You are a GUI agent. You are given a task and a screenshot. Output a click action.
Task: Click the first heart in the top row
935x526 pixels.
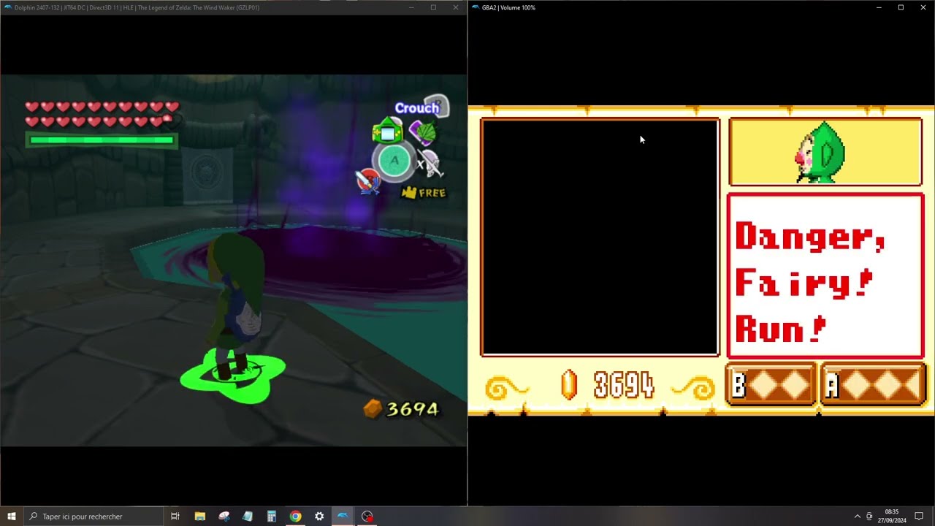31,107
